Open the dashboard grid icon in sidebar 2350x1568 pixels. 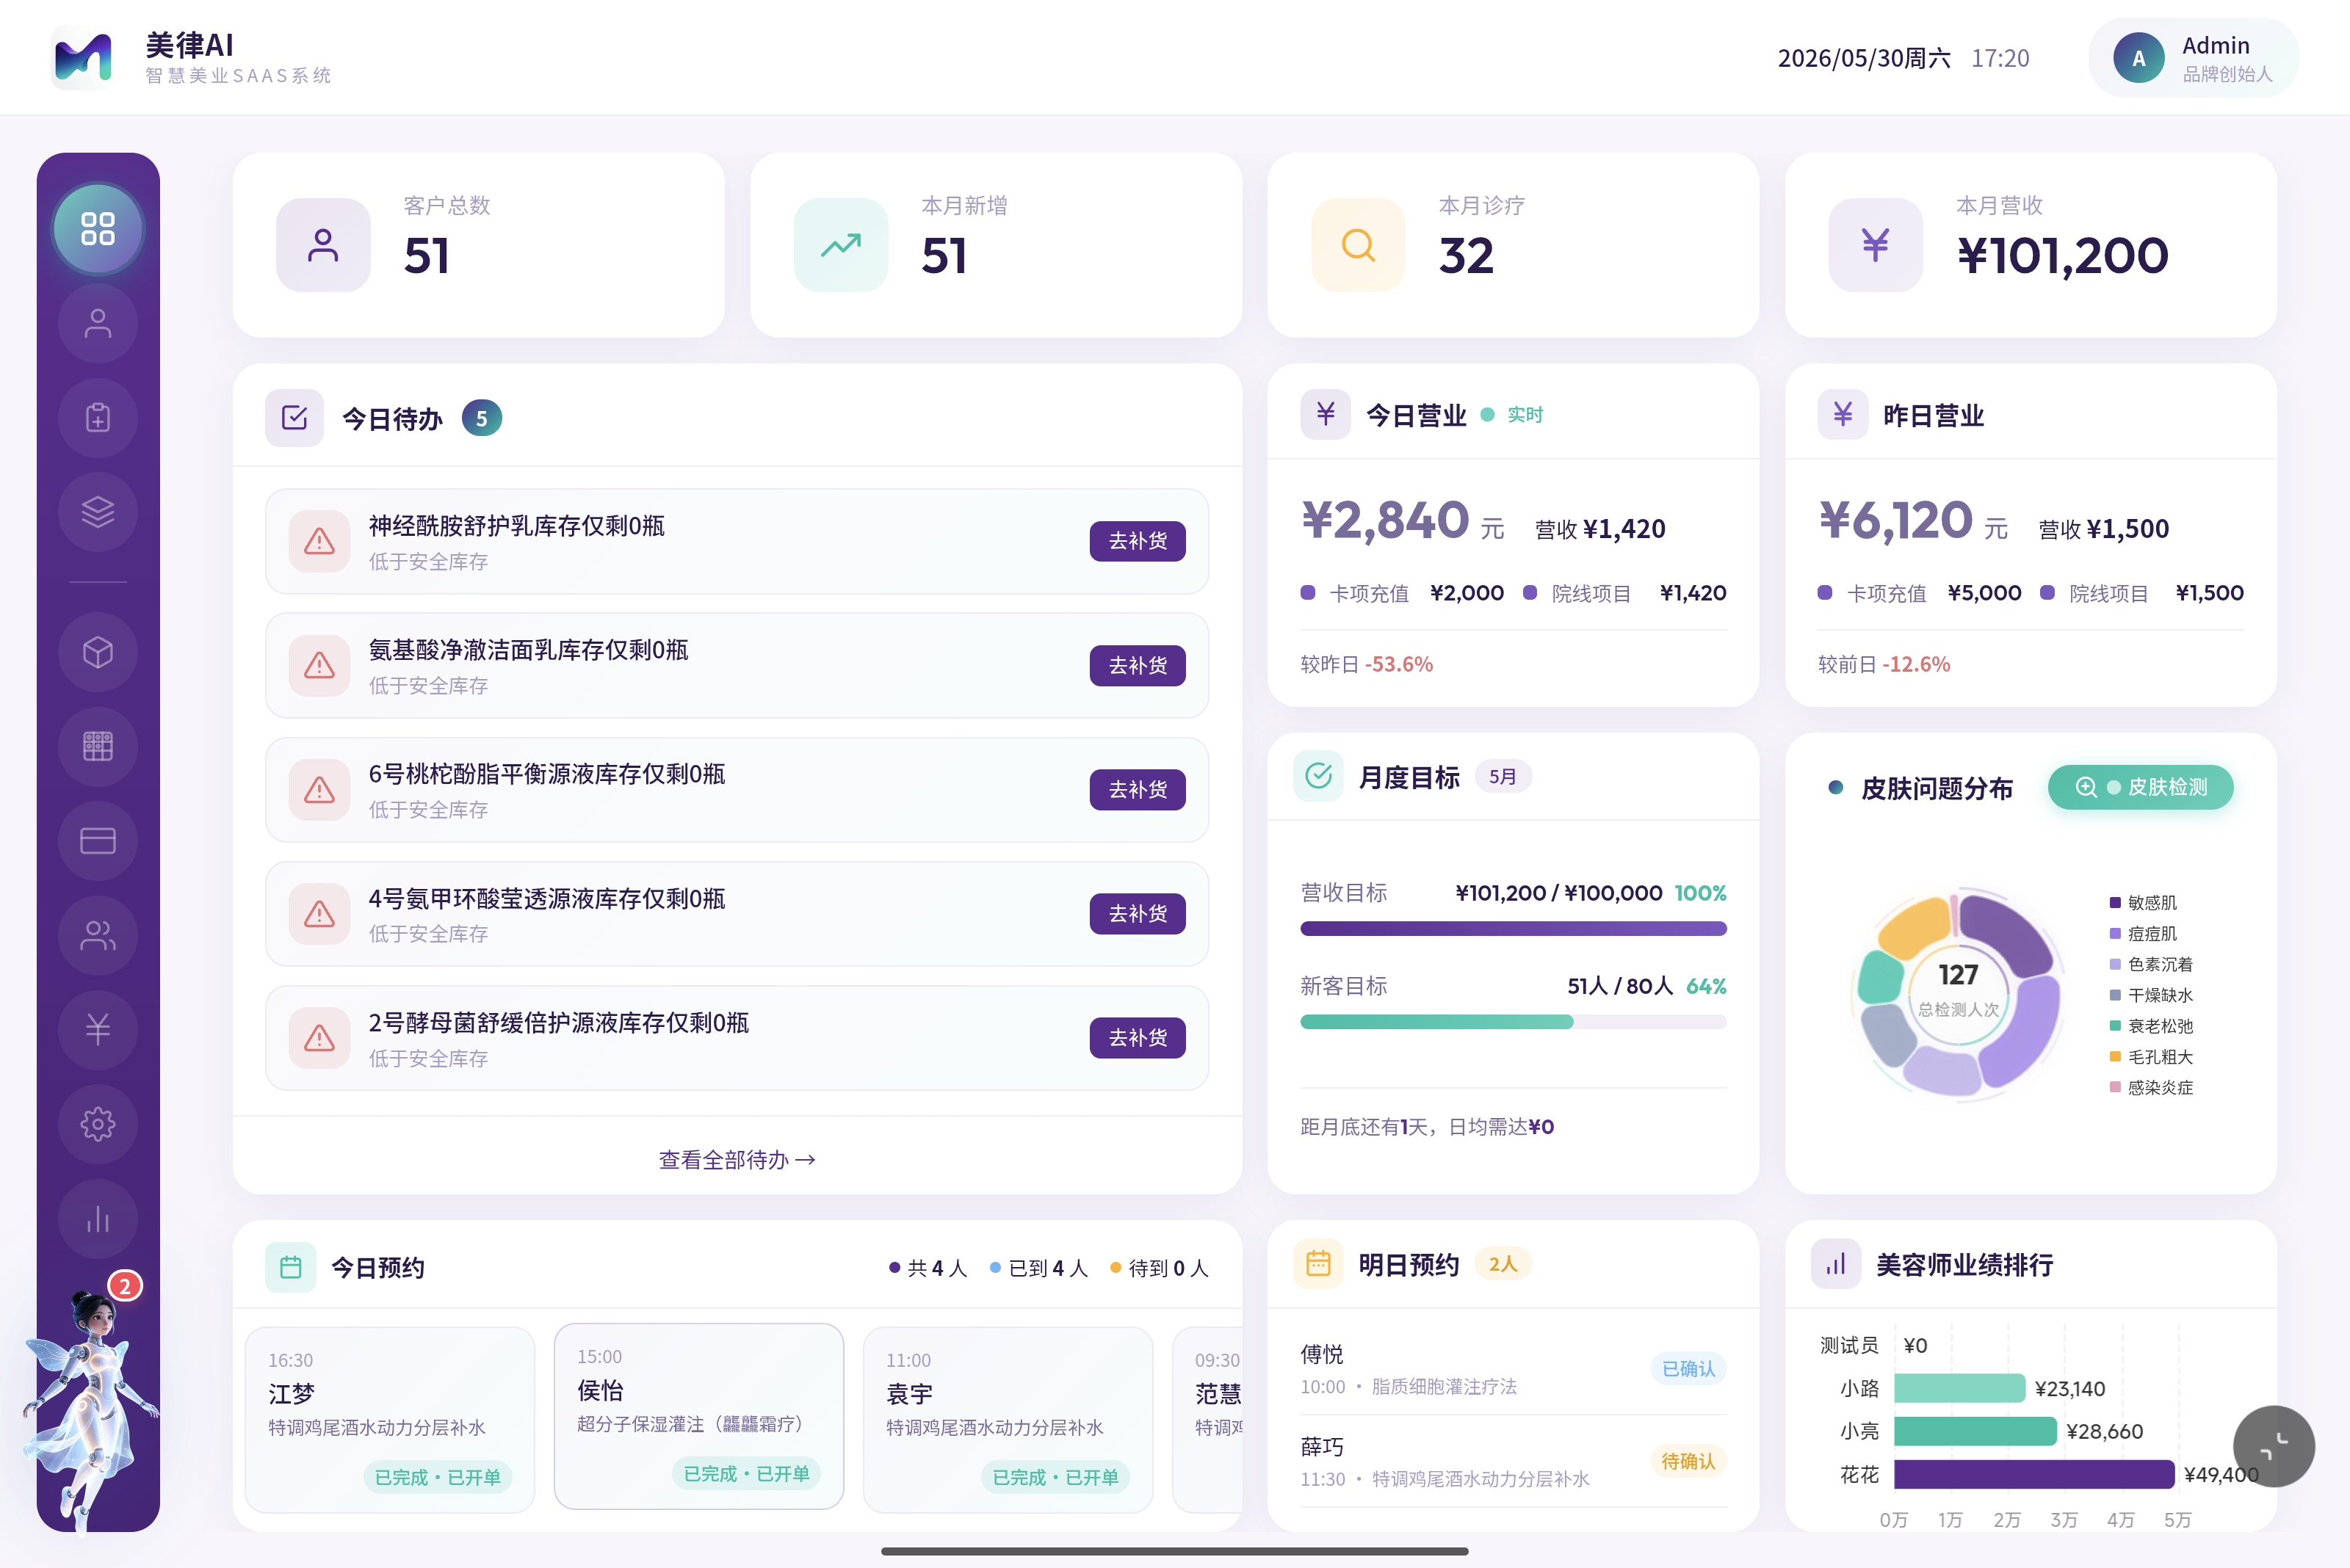(x=98, y=229)
